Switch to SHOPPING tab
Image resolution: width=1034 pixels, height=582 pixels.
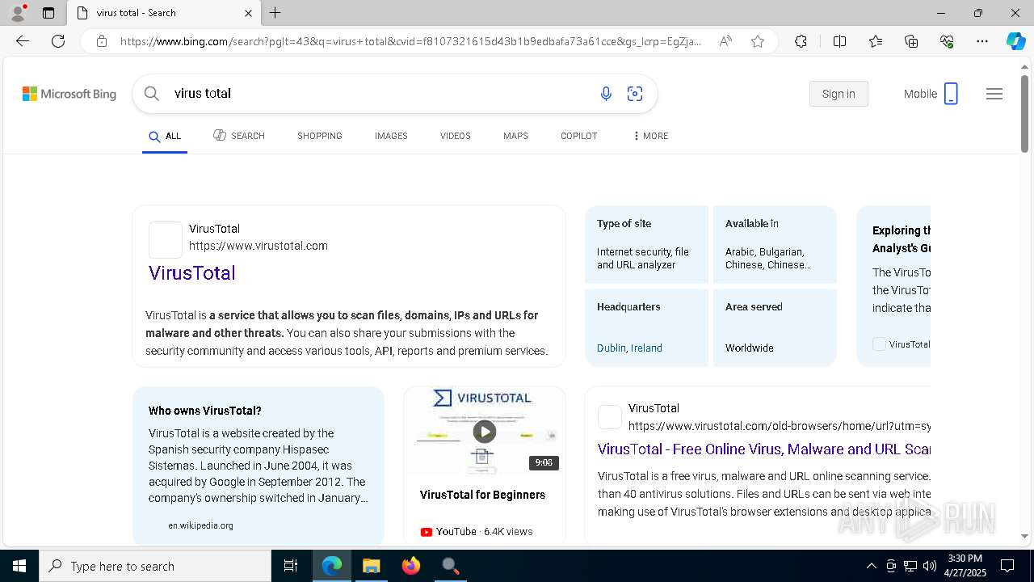(x=320, y=136)
